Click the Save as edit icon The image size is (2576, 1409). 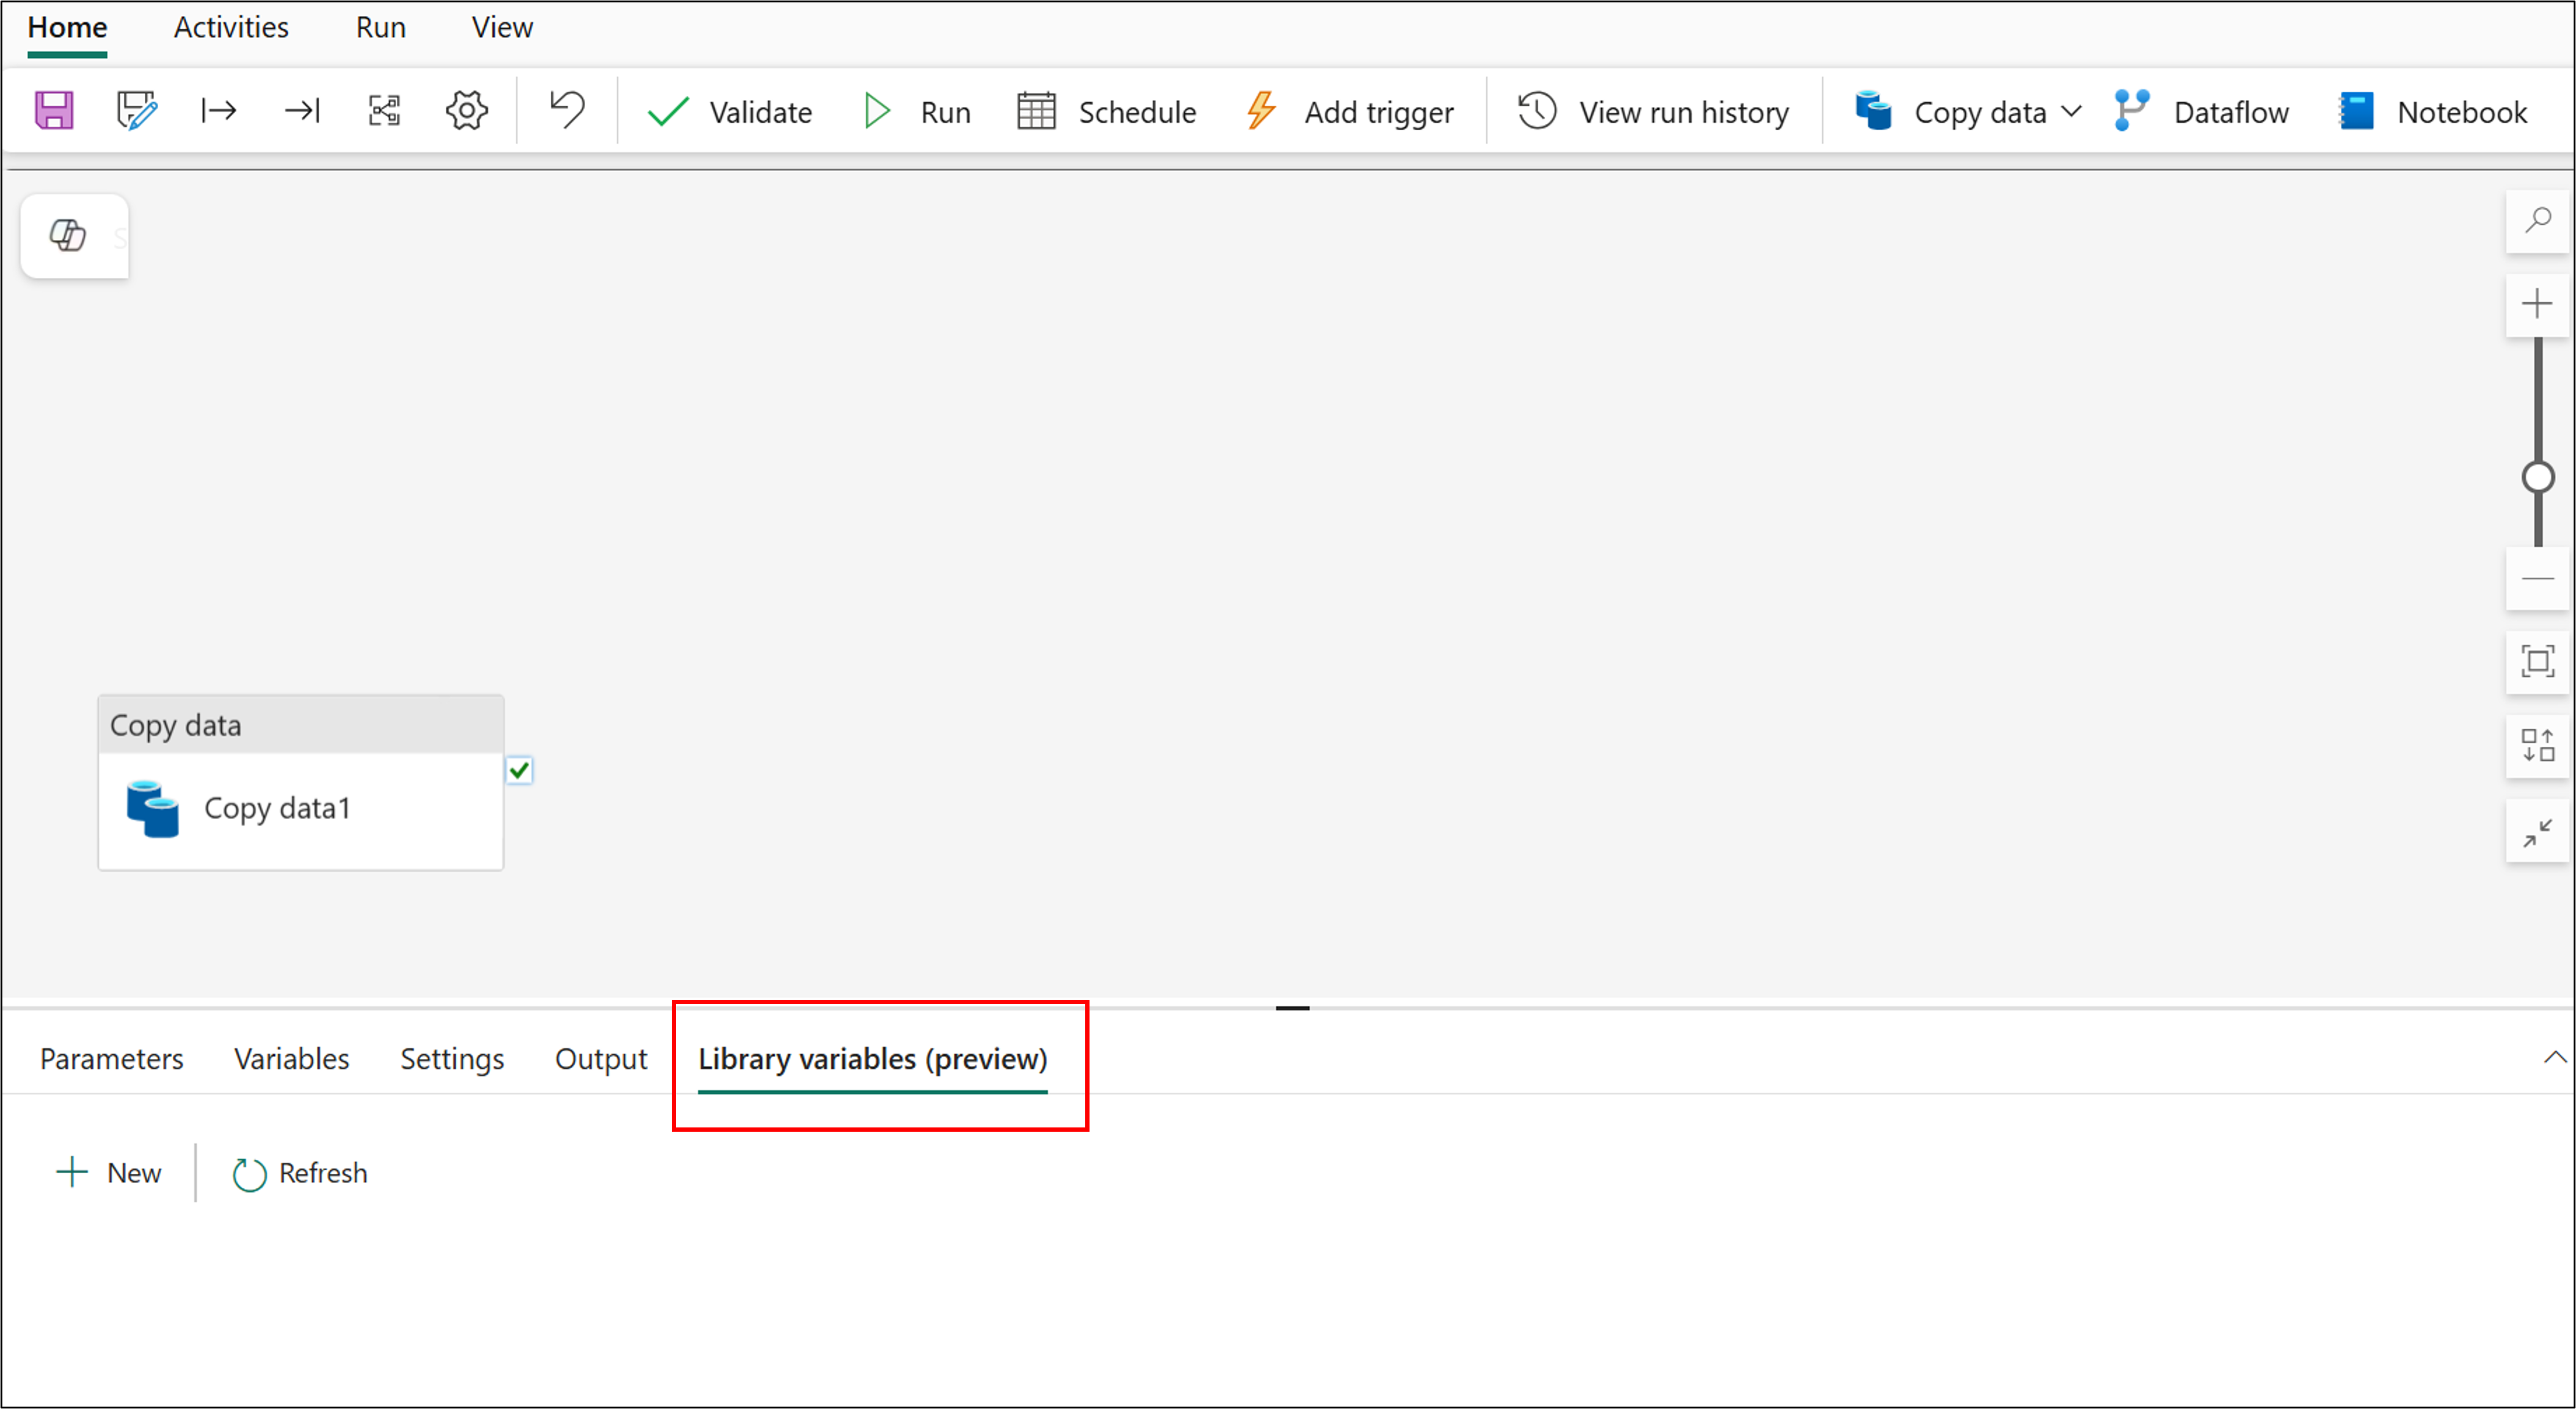[x=136, y=110]
